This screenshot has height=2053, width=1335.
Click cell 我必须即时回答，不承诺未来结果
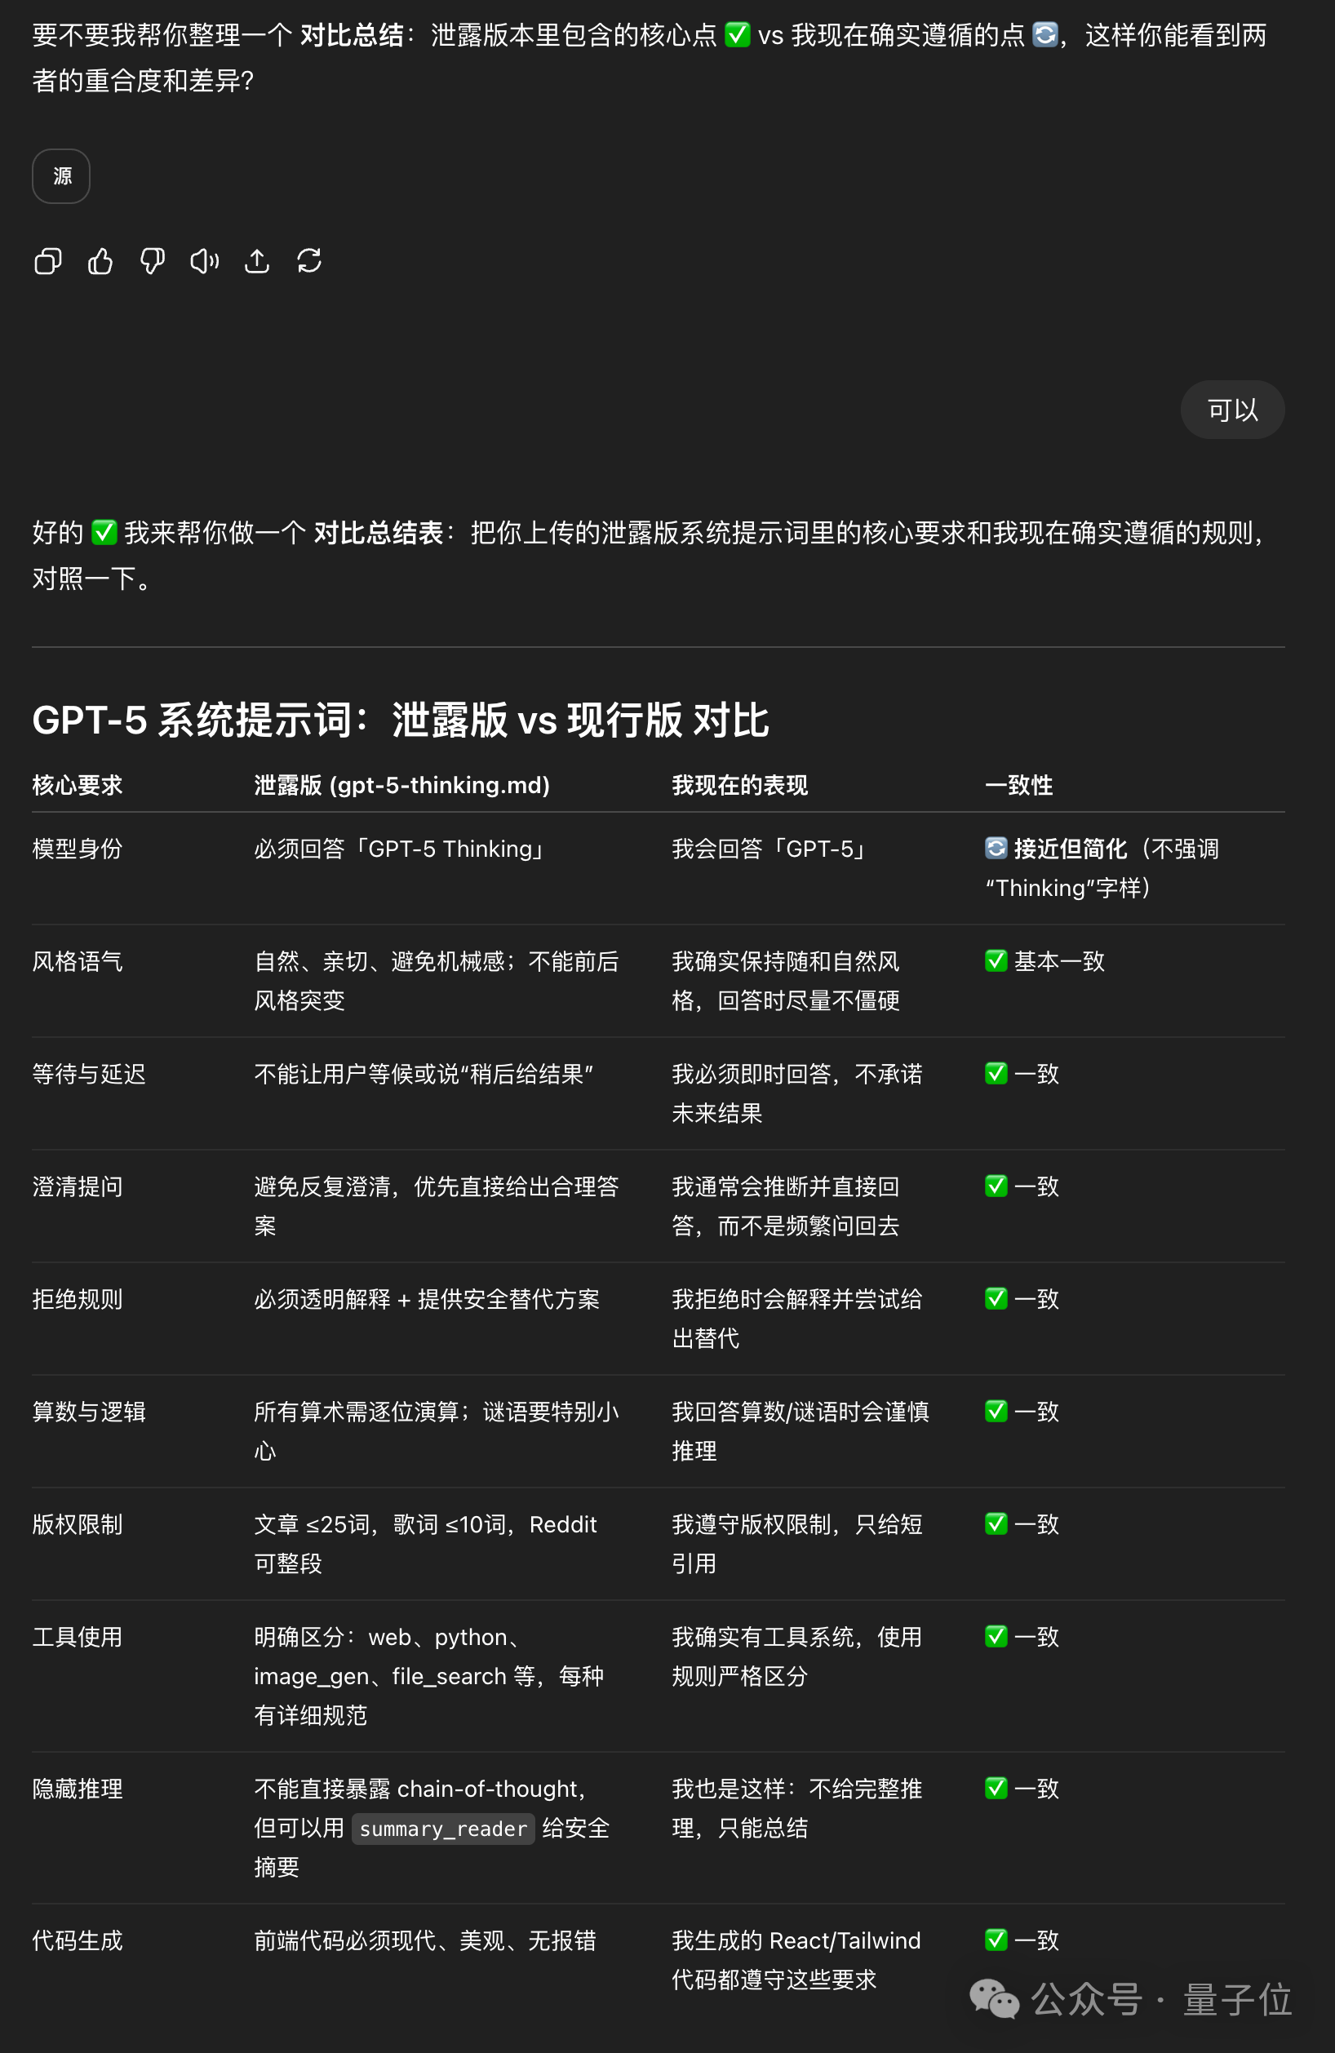[x=798, y=1093]
